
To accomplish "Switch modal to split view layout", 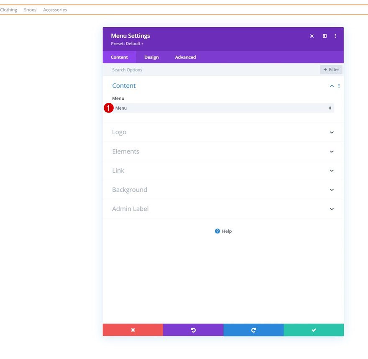I will coord(325,36).
